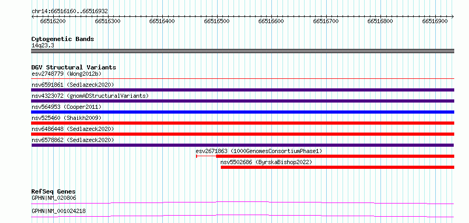
Task: Click red bar of nsv5502686
Action: (337, 167)
